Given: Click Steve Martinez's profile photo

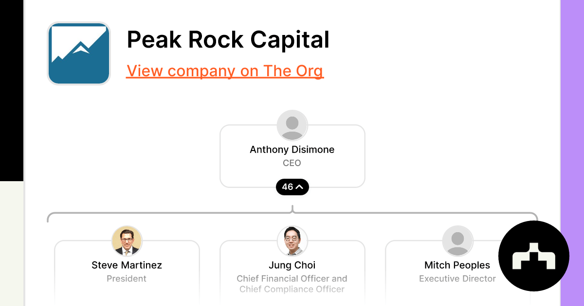Looking at the screenshot, I should pos(127,240).
